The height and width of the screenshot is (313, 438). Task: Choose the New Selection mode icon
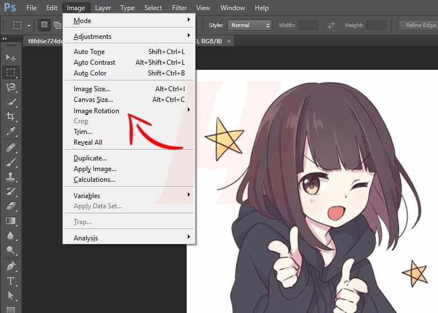pyautogui.click(x=44, y=25)
